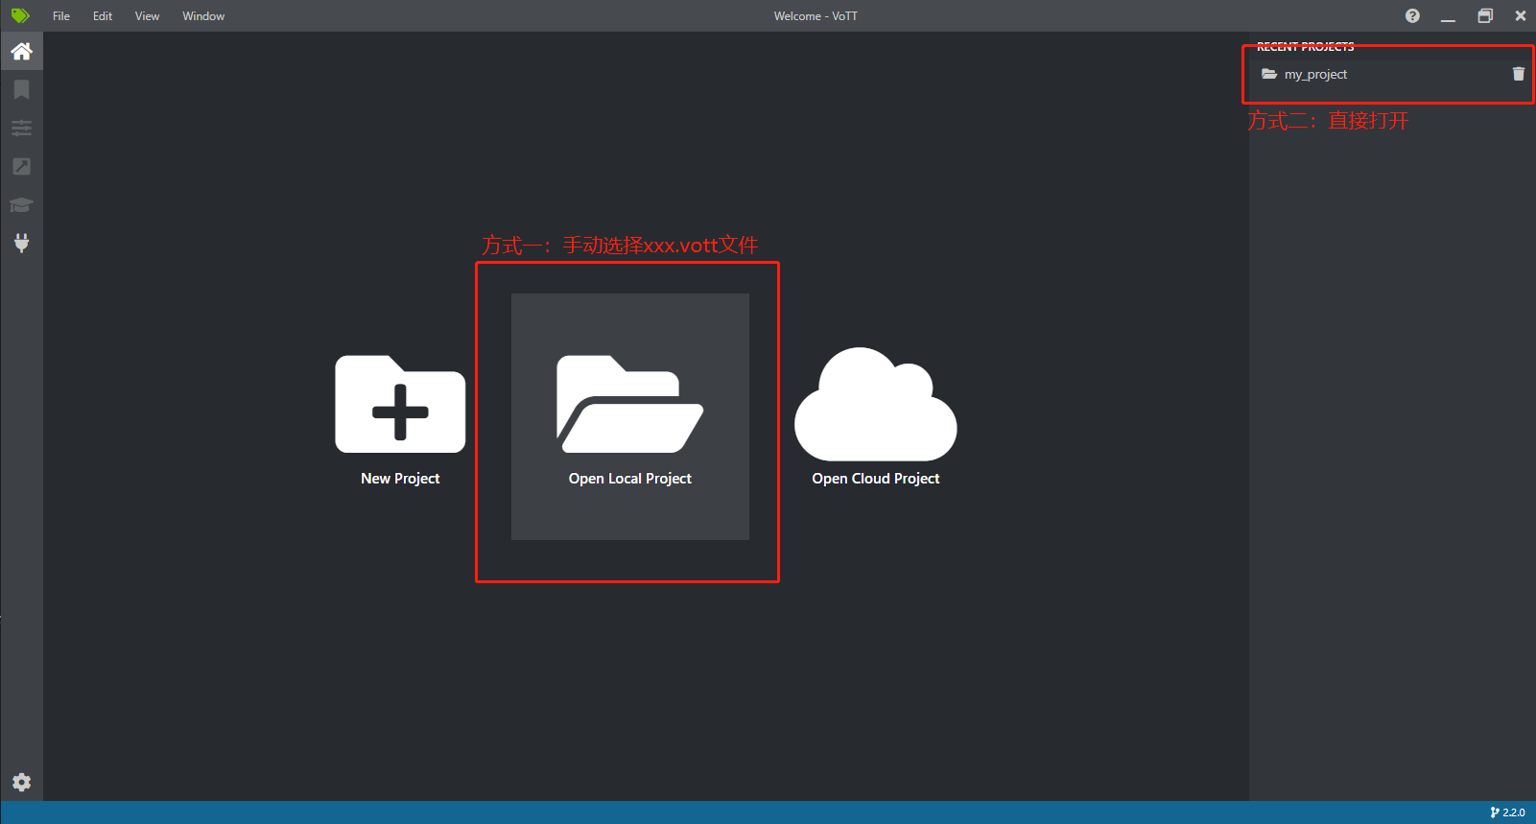Open the Window menu
The width and height of the screenshot is (1536, 824).
pyautogui.click(x=203, y=16)
